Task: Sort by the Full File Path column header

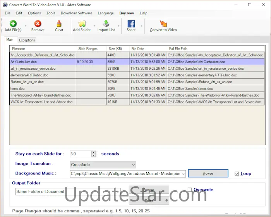Action: pyautogui.click(x=216, y=48)
